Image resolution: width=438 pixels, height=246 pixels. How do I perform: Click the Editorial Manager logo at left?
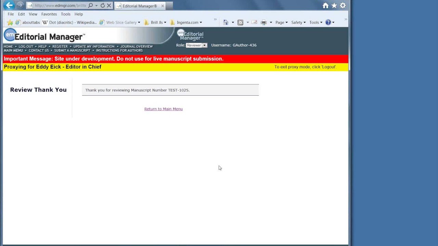pyautogui.click(x=44, y=36)
